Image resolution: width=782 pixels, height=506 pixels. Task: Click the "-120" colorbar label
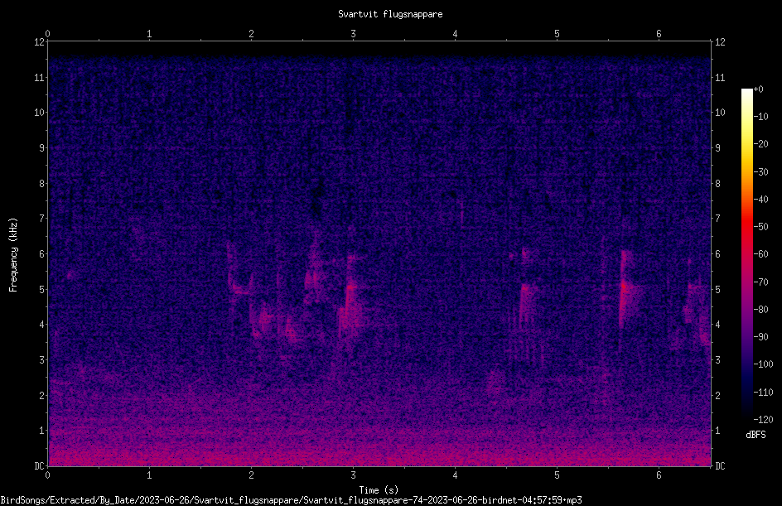tap(764, 420)
